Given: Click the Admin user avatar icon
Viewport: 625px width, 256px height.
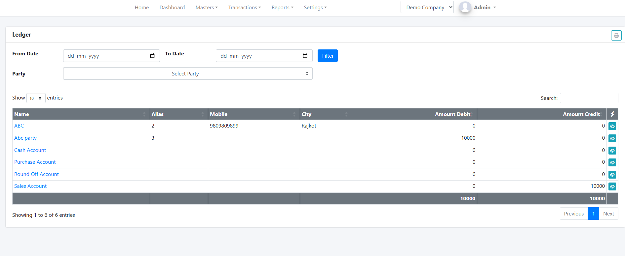Looking at the screenshot, I should tap(465, 7).
